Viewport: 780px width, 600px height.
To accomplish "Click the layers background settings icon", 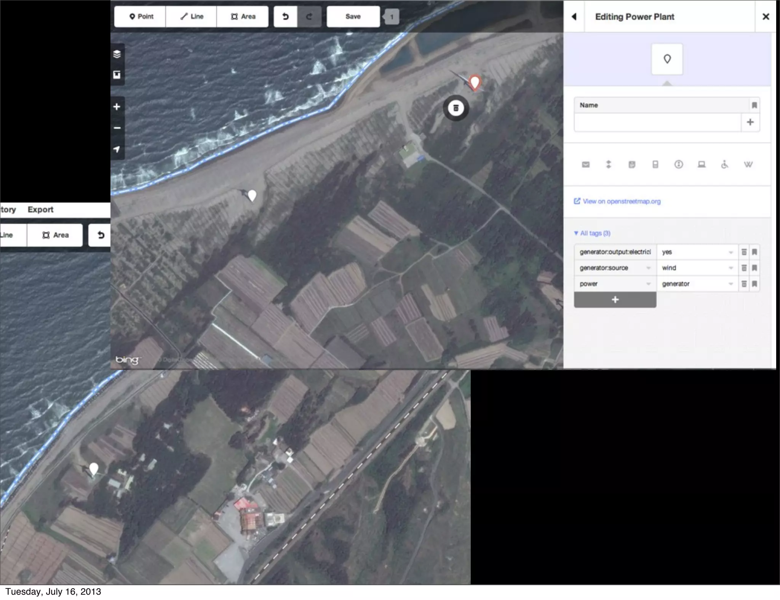I will [x=117, y=54].
